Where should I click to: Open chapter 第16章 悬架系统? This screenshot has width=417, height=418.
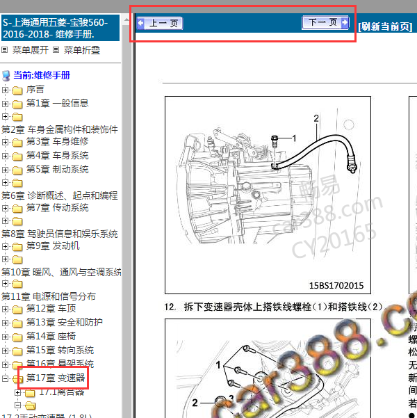pyautogui.click(x=60, y=363)
